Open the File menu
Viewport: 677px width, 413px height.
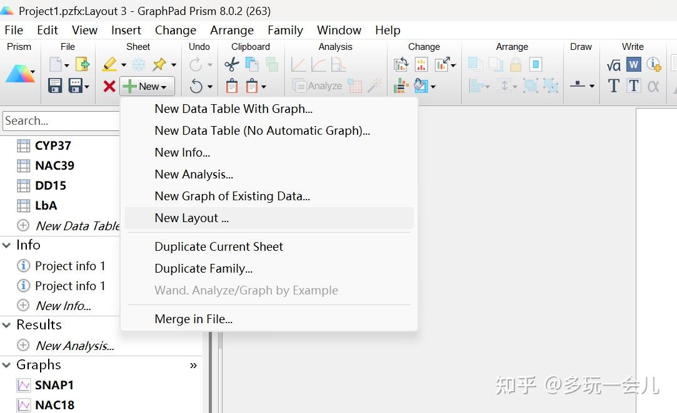coord(14,30)
